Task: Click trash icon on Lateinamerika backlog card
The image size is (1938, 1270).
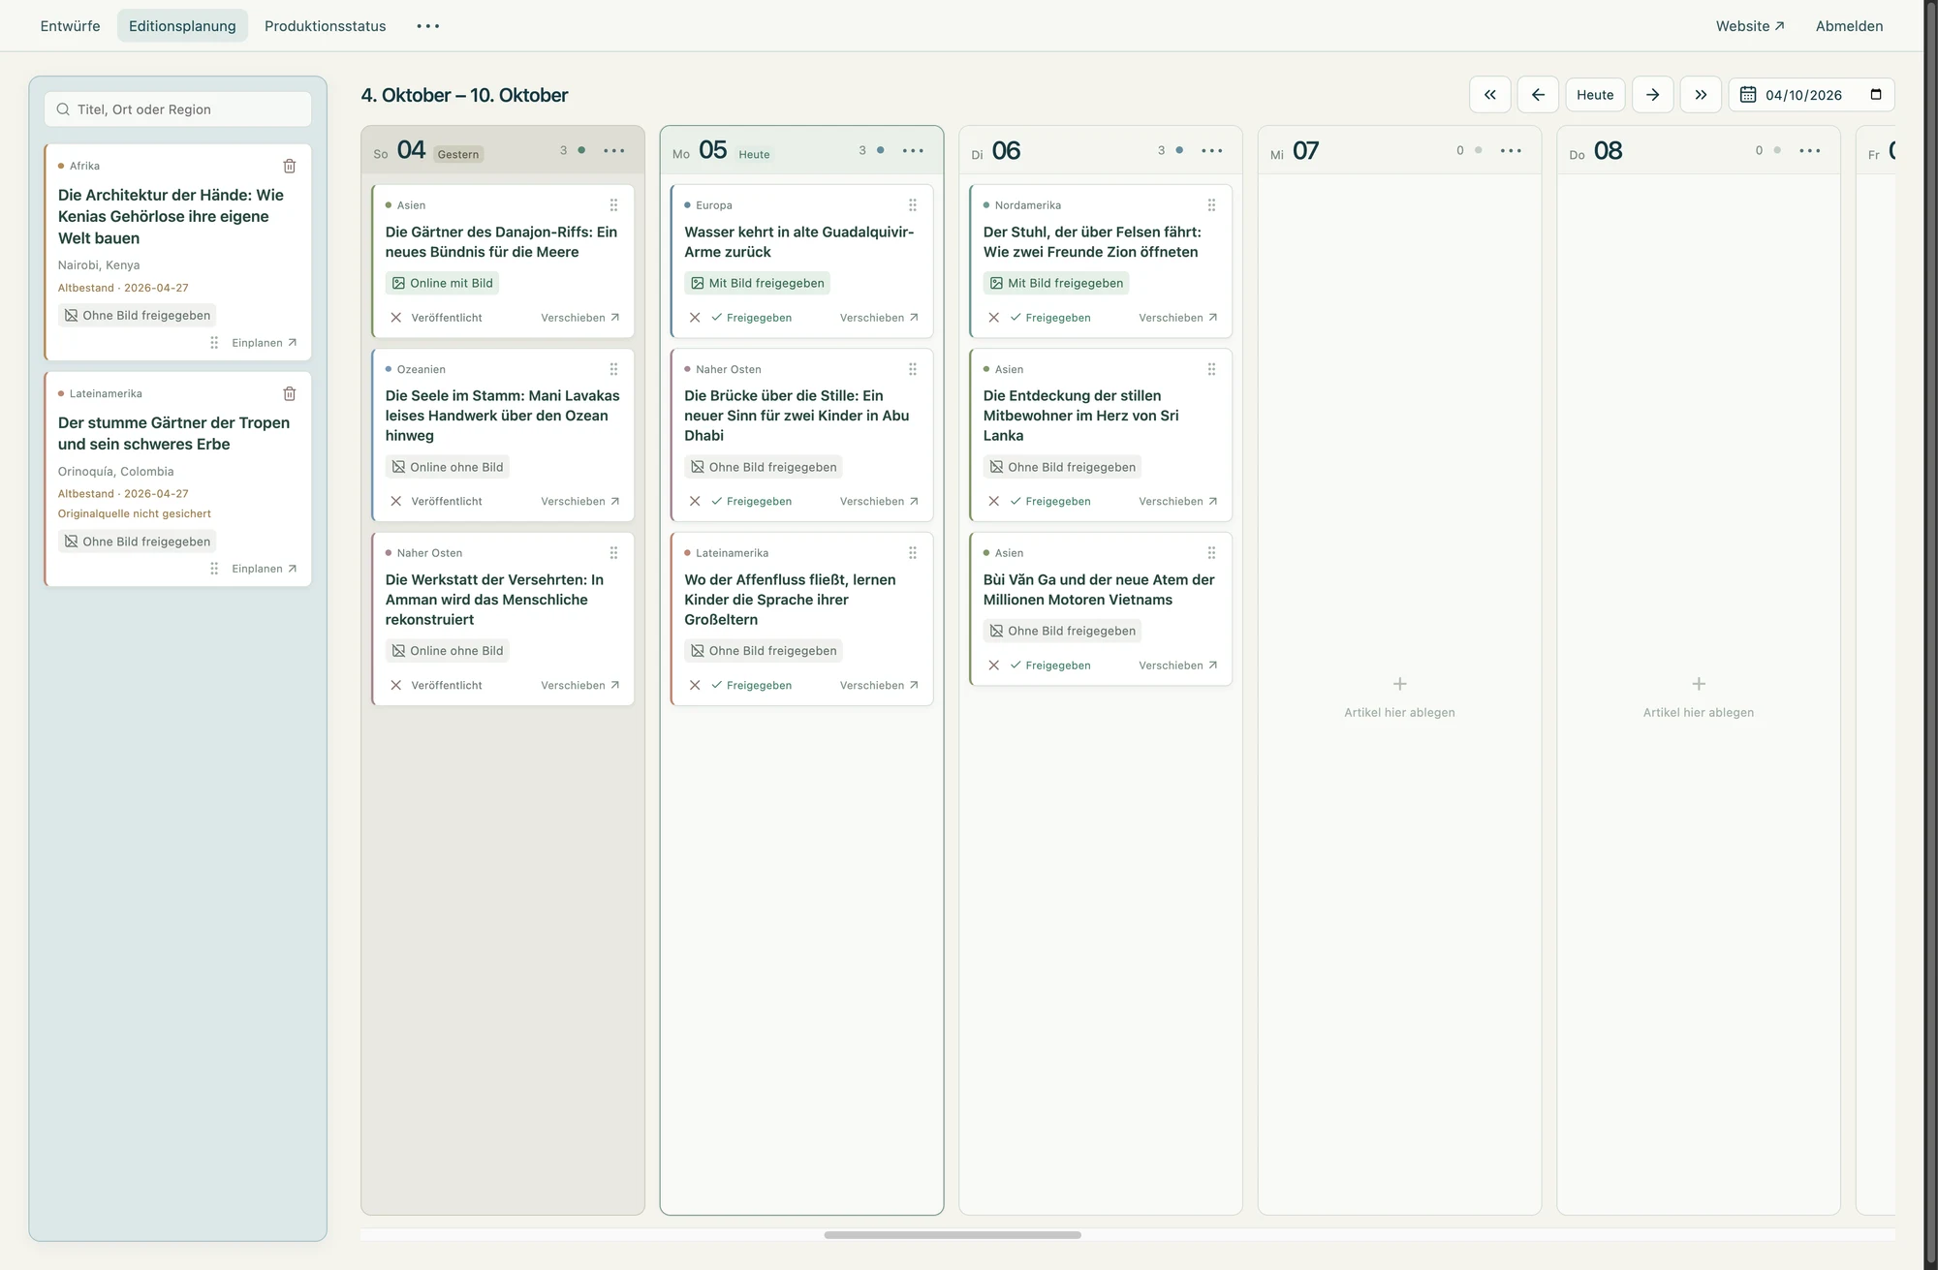Action: pos(289,393)
